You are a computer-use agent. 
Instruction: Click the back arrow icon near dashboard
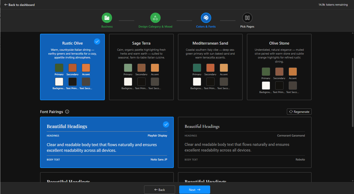tap(6, 5)
